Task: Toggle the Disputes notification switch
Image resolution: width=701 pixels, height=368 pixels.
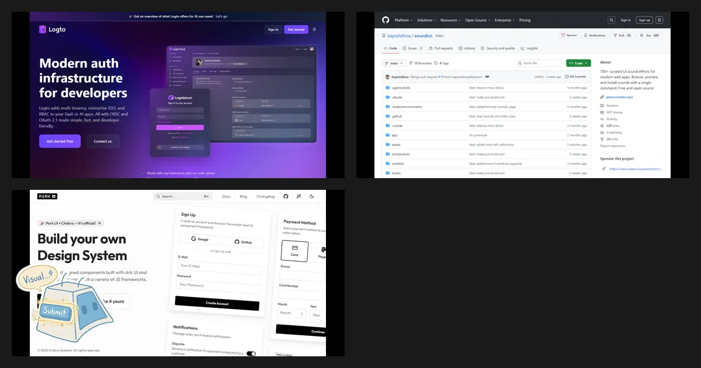Action: (251, 353)
